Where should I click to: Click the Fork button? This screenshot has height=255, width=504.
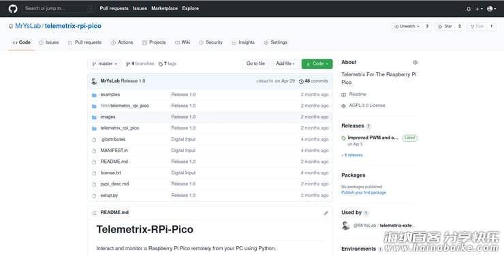[x=477, y=27]
